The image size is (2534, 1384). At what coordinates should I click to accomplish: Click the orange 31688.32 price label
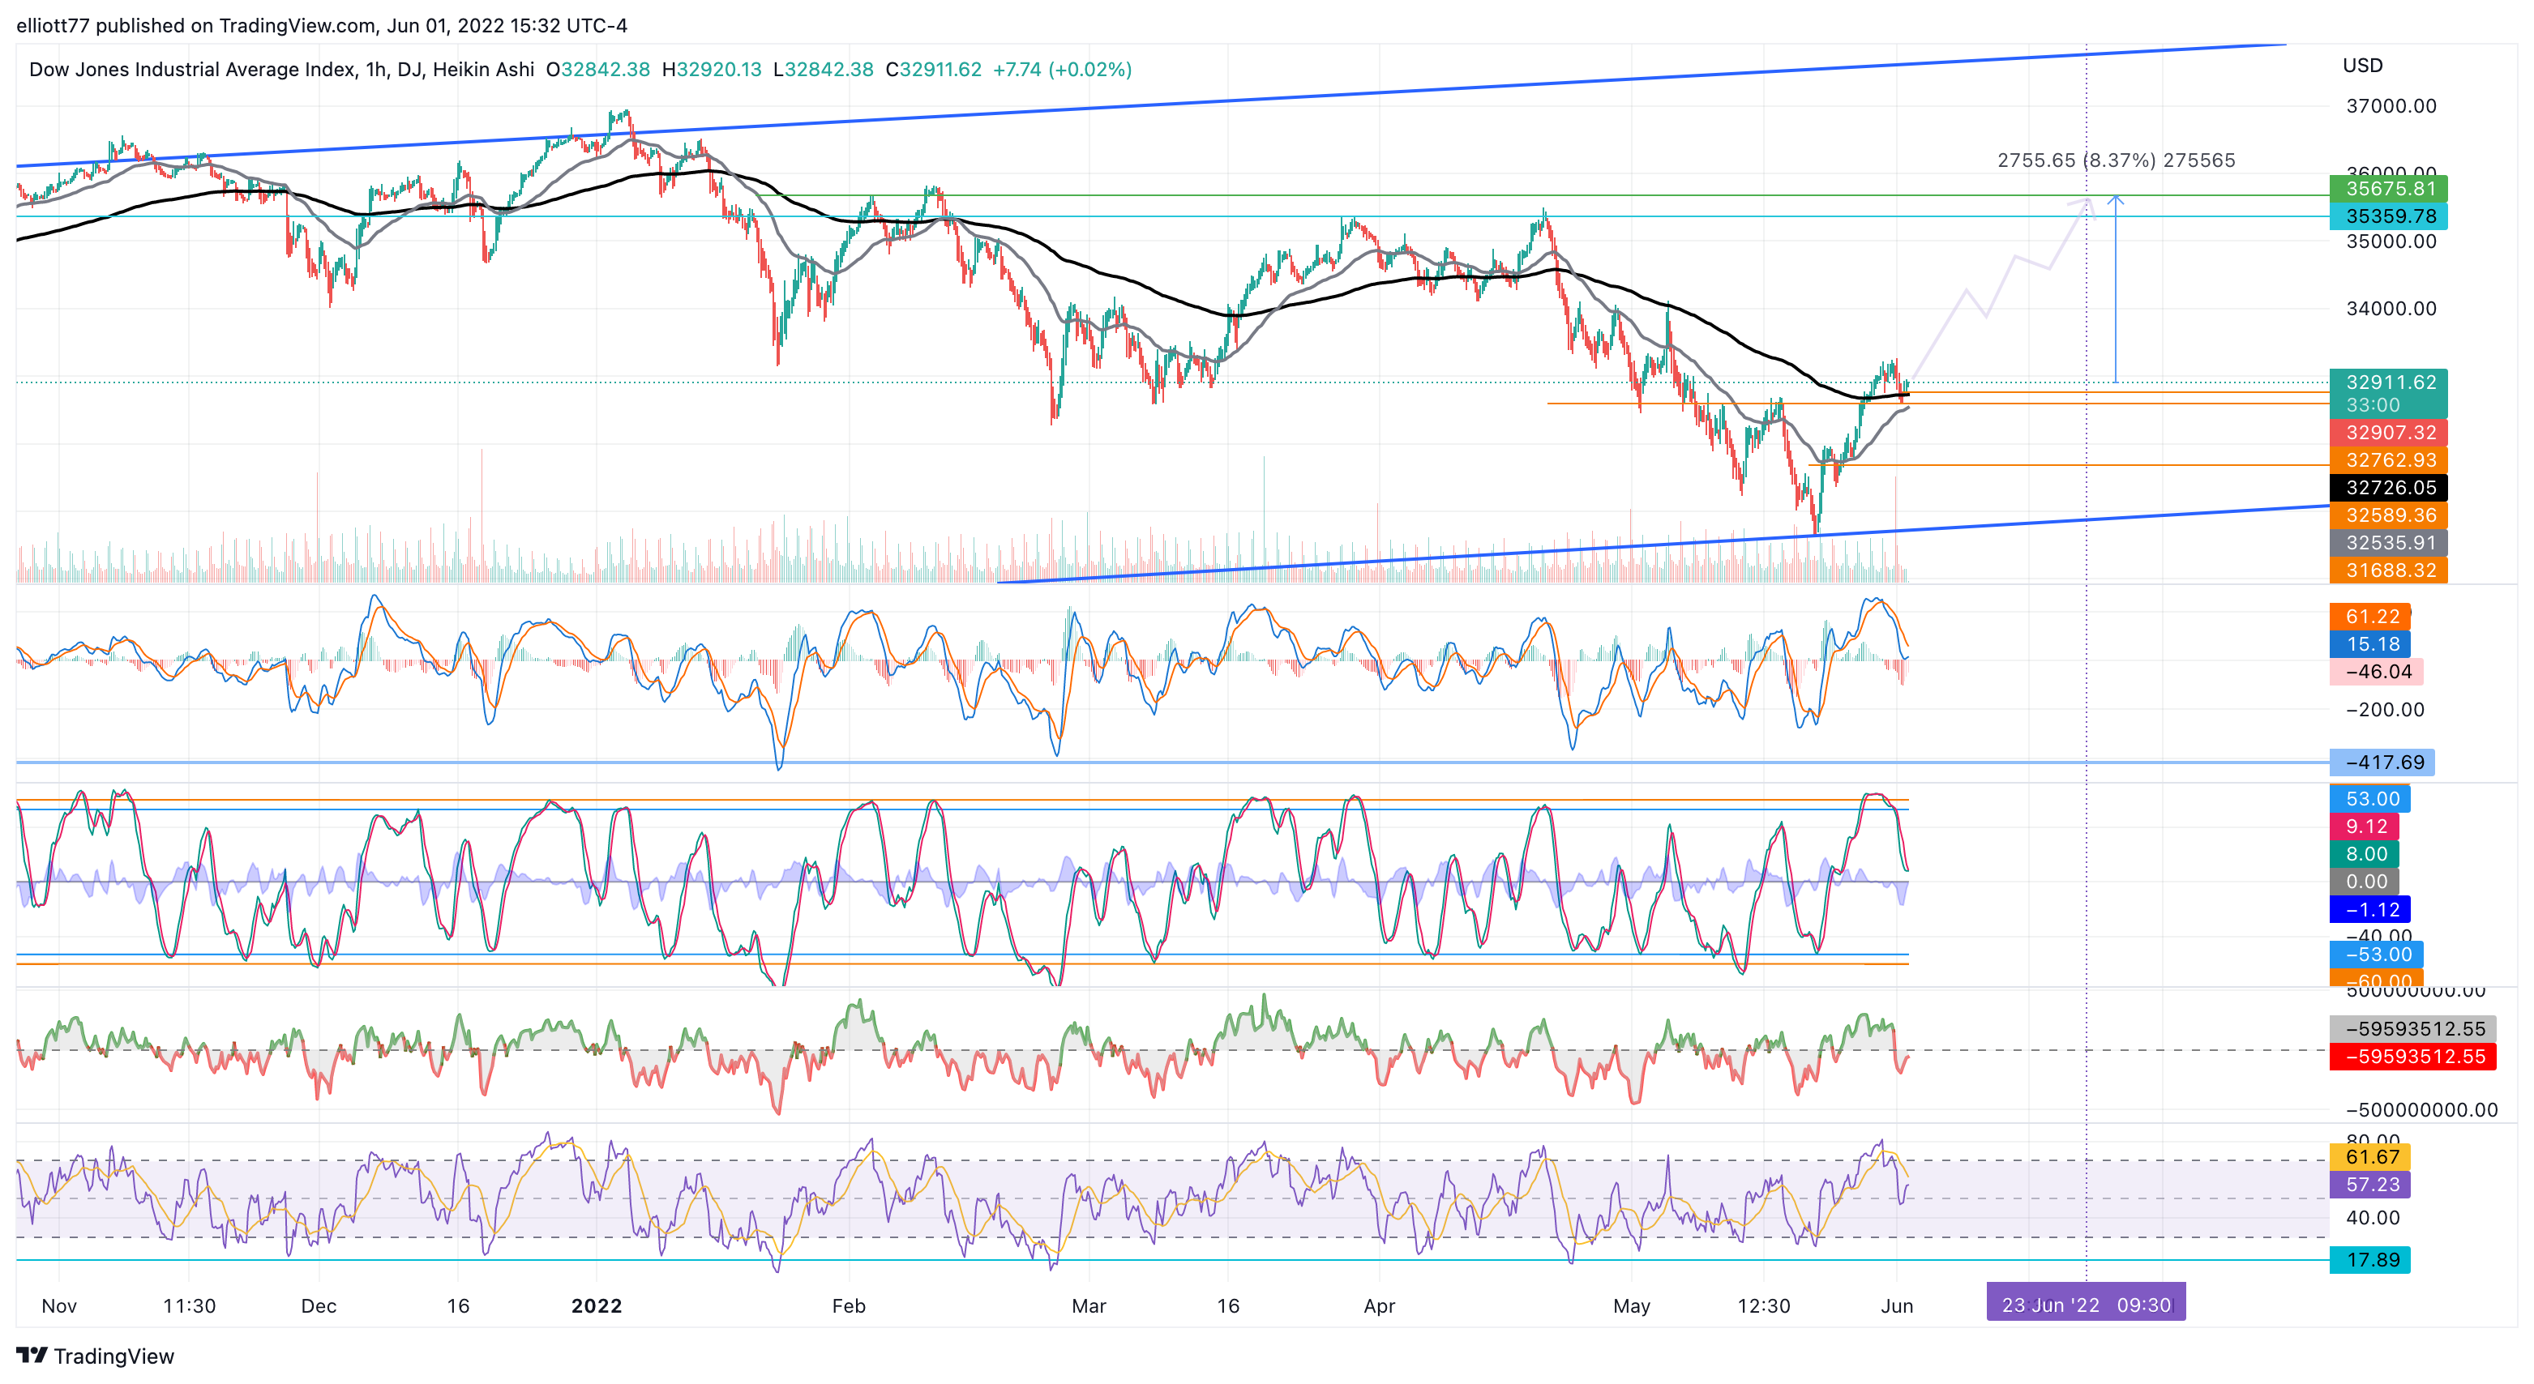(x=2388, y=570)
